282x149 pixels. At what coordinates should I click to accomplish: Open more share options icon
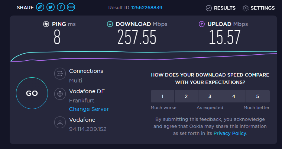[71, 7]
